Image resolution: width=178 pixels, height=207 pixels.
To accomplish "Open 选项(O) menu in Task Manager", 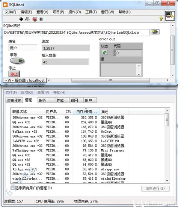I will (27, 92).
